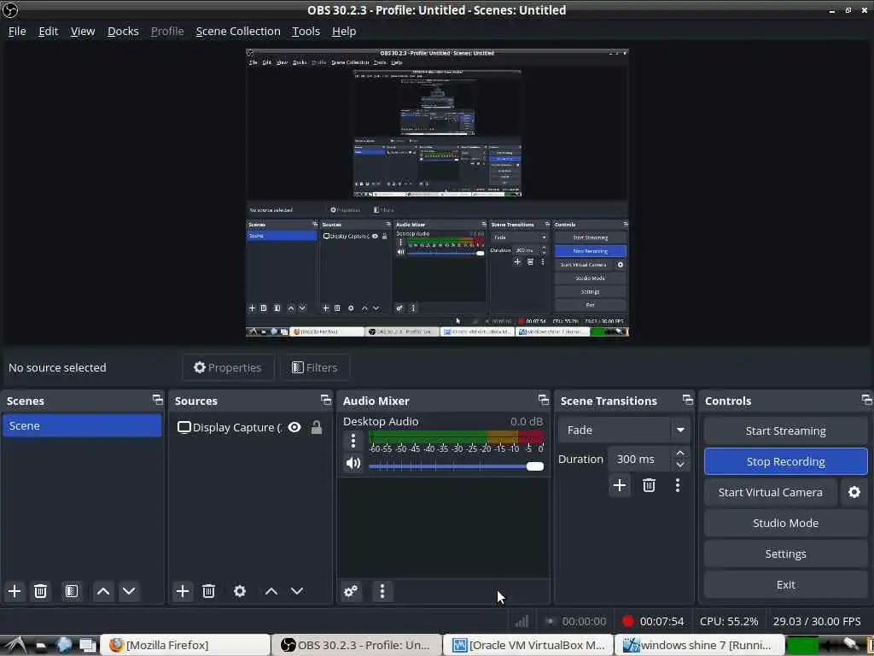Open OBS Settings button
Image resolution: width=874 pixels, height=656 pixels.
[785, 553]
